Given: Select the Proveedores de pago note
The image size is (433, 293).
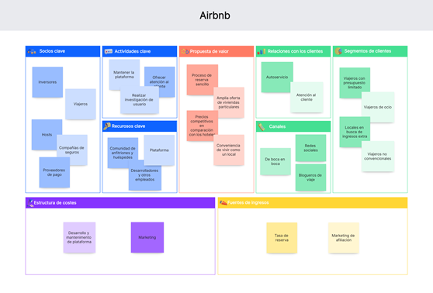Looking at the screenshot, I should coord(54,172).
